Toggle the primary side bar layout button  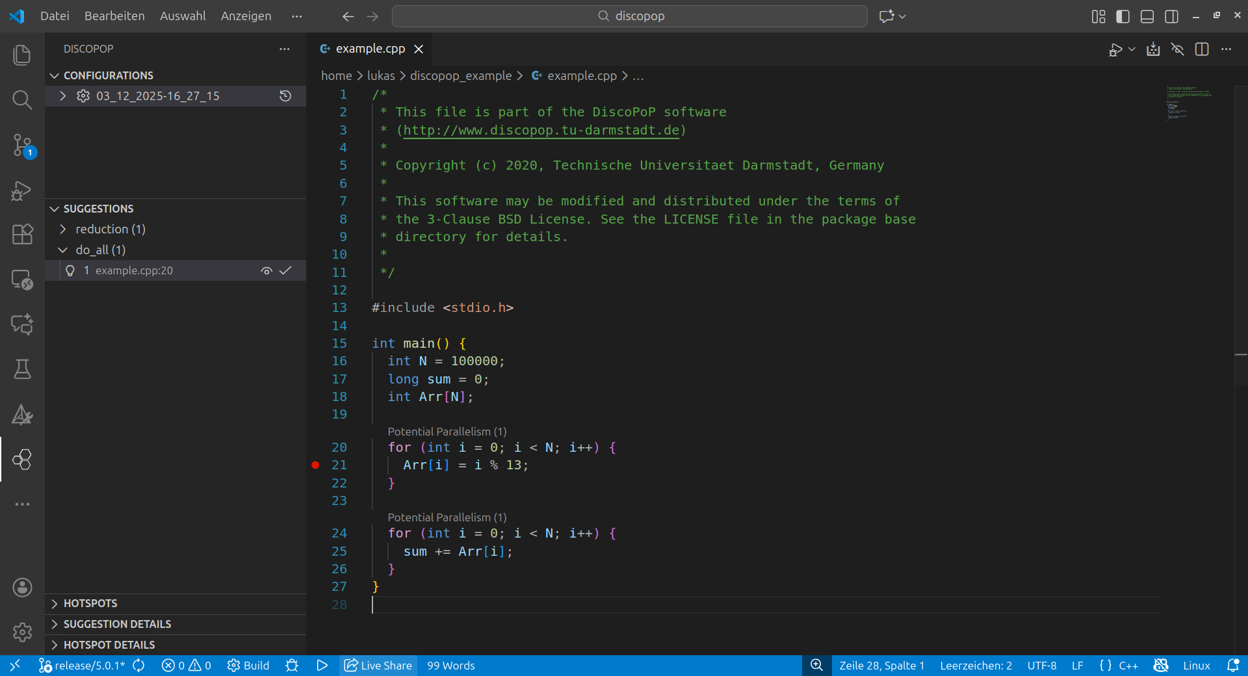pyautogui.click(x=1123, y=16)
